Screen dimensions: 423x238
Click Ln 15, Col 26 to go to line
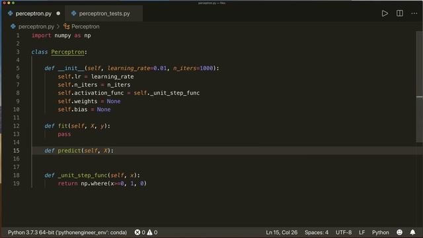(x=282, y=232)
